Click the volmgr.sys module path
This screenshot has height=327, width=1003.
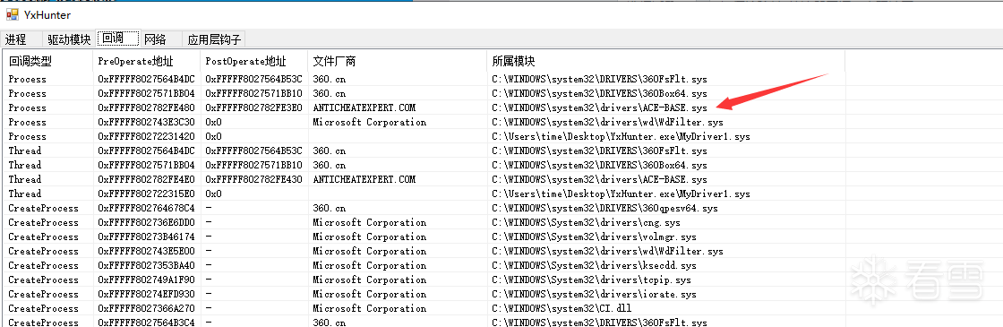coord(595,237)
